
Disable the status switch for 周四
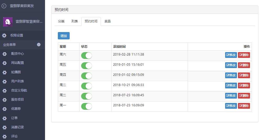click(x=87, y=76)
